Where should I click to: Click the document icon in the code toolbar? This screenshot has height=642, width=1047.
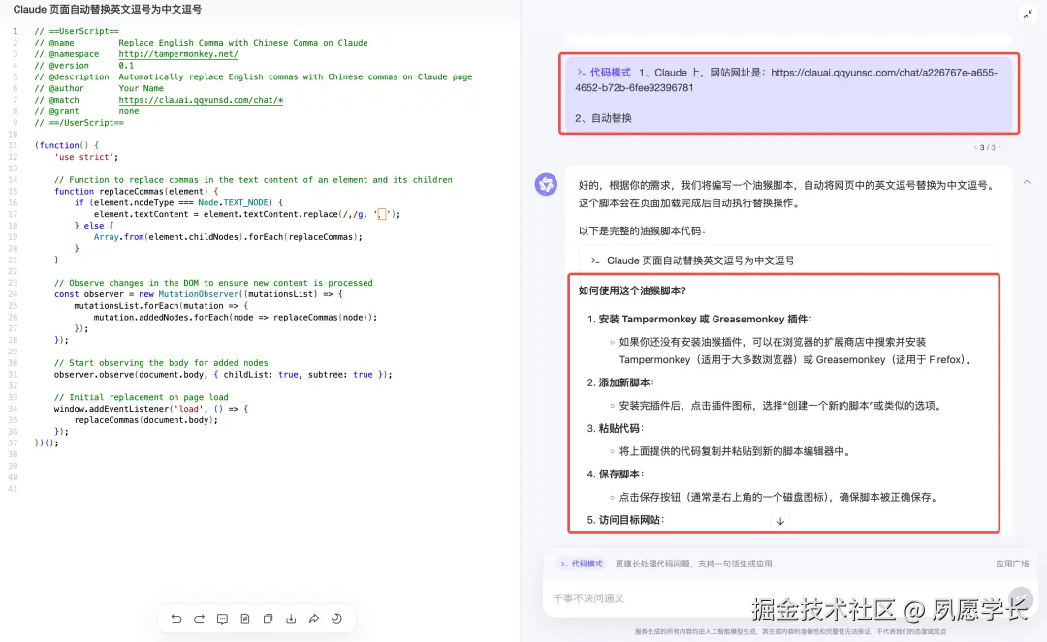245,619
